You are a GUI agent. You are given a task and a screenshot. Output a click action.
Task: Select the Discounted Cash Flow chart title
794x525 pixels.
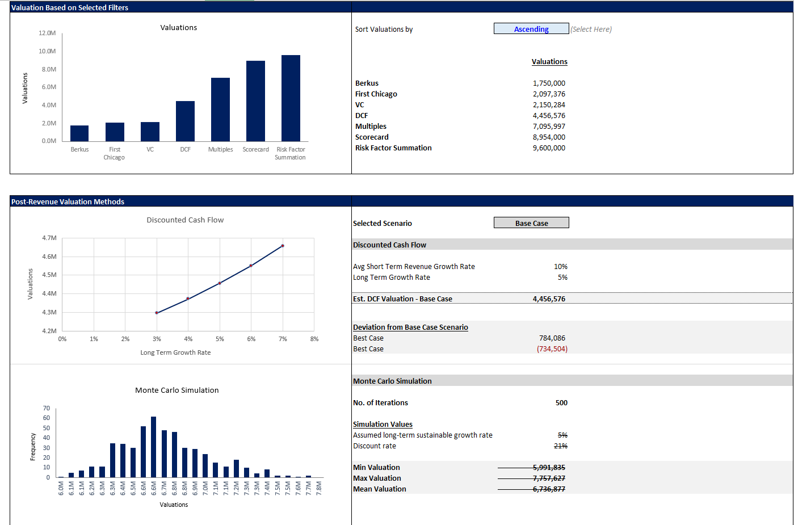(x=185, y=220)
